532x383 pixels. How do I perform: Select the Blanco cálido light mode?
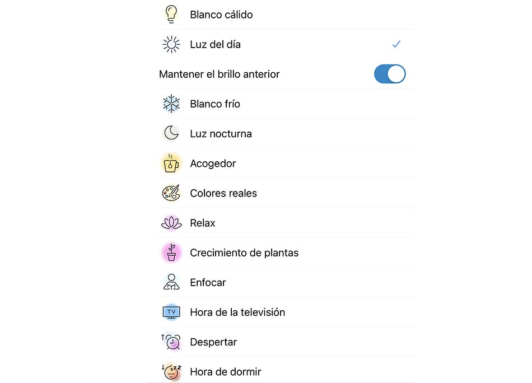coord(286,15)
